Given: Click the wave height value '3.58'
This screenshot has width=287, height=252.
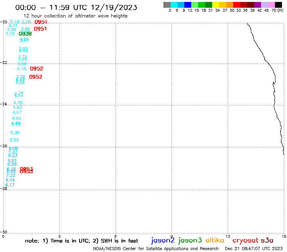Looking at the screenshot, I should (x=26, y=22).
